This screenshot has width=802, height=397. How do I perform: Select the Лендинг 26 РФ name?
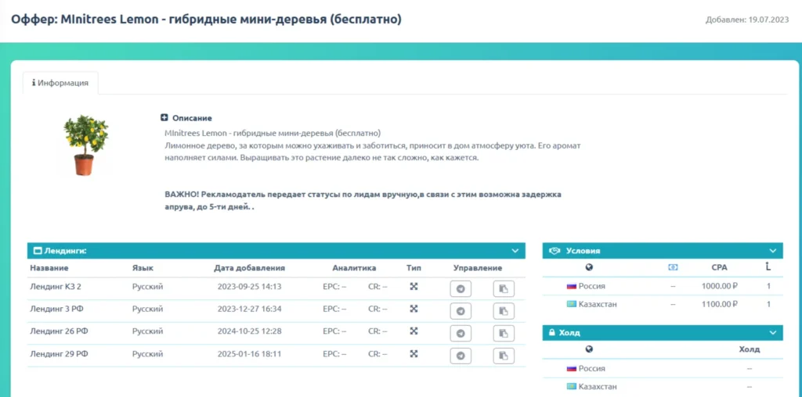pos(59,331)
